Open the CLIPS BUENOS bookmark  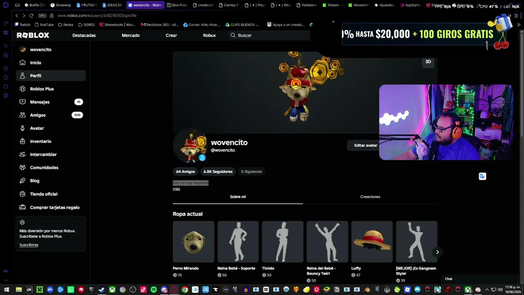click(242, 25)
